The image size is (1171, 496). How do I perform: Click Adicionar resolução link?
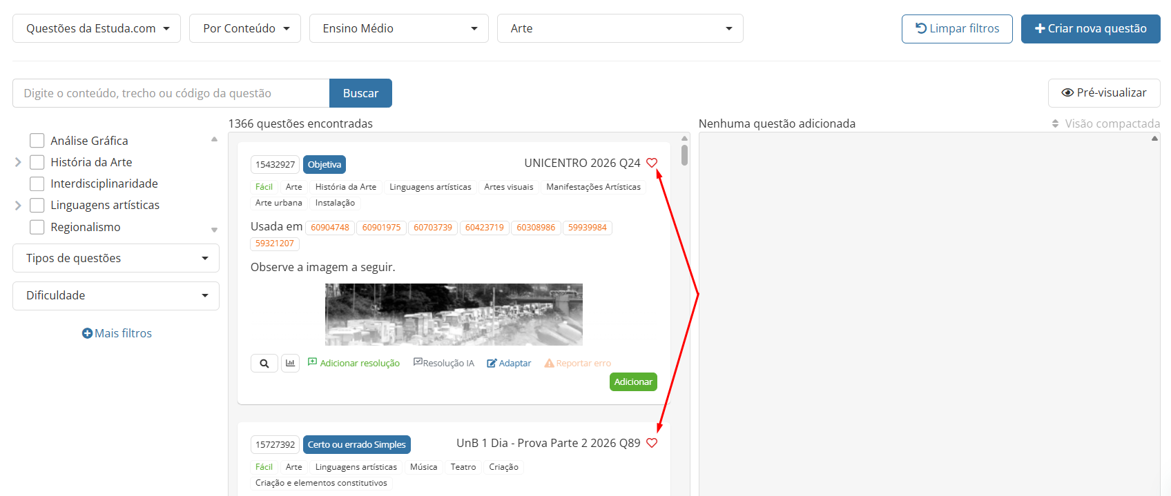click(x=354, y=363)
